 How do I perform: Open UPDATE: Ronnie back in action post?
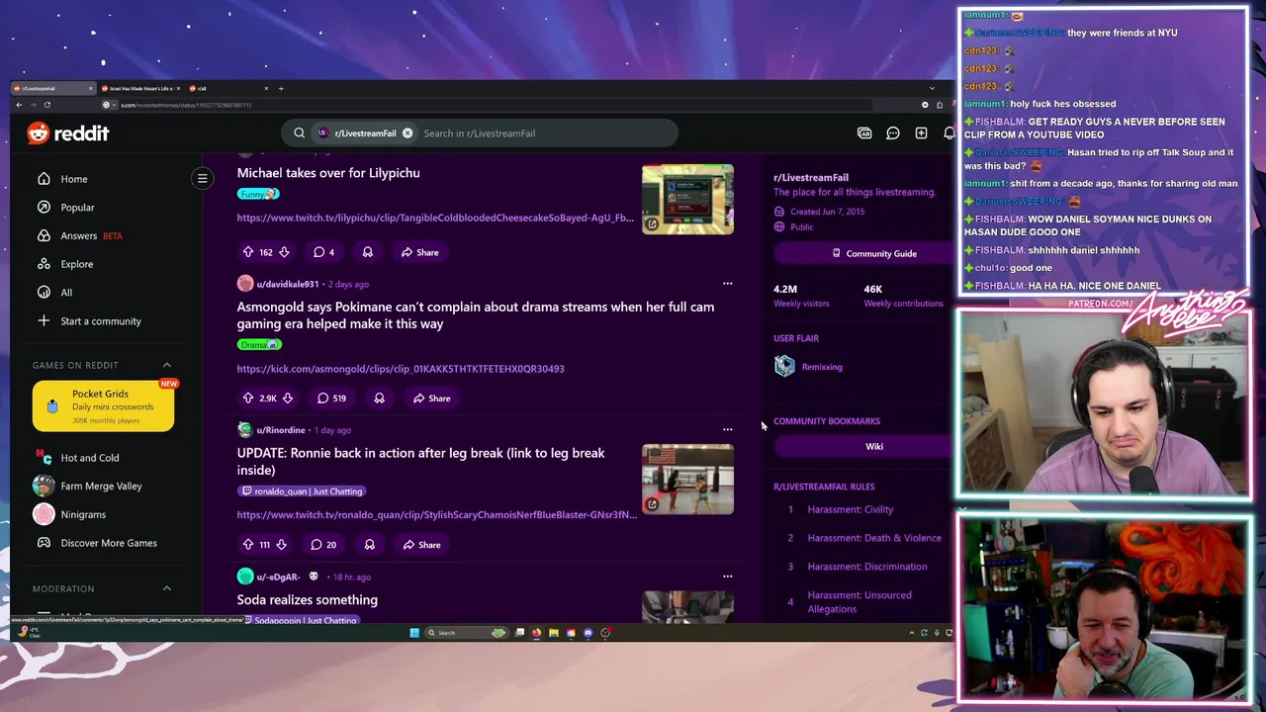420,462
